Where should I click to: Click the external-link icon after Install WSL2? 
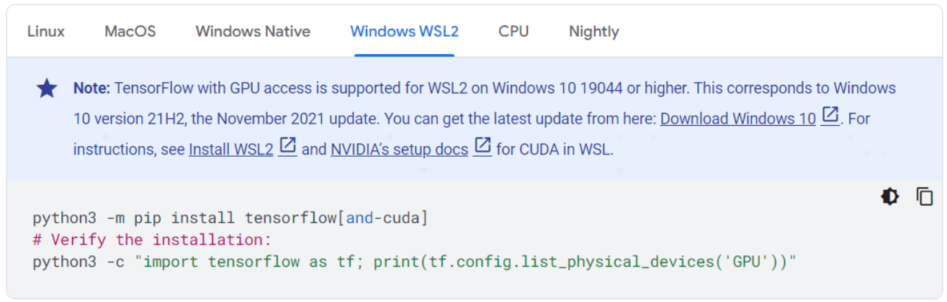click(x=288, y=147)
